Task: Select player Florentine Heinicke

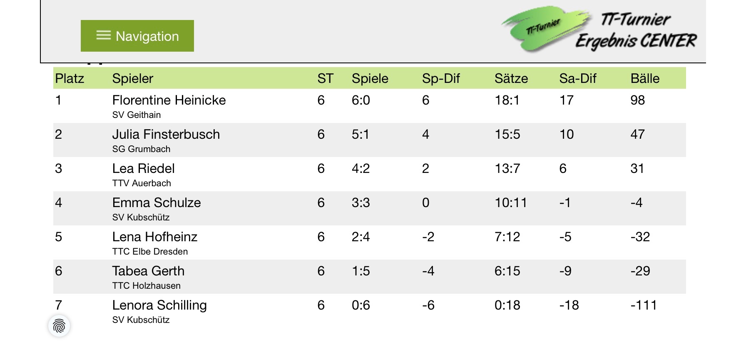Action: 169,100
